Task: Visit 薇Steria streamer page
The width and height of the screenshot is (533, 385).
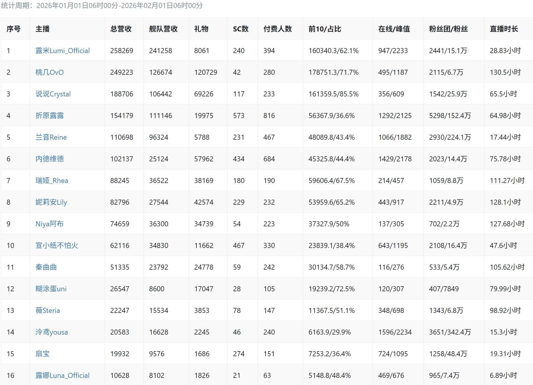Action: pos(48,311)
